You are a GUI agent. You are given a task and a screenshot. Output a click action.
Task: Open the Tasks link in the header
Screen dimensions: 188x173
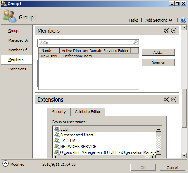click(133, 20)
